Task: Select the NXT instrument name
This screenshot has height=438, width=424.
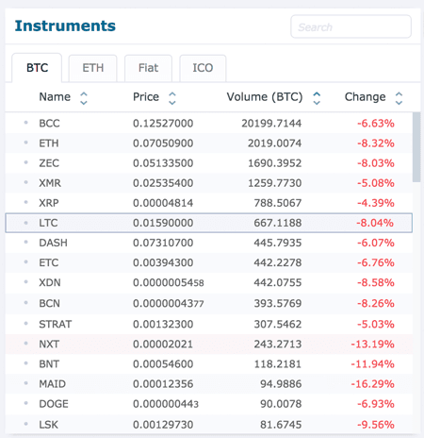Action: (x=49, y=345)
